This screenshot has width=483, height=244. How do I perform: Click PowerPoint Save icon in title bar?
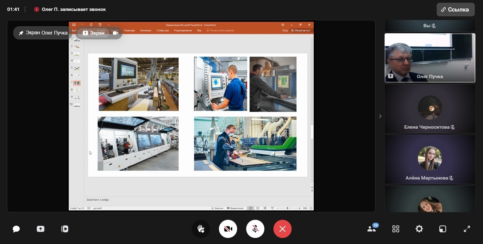click(74, 25)
